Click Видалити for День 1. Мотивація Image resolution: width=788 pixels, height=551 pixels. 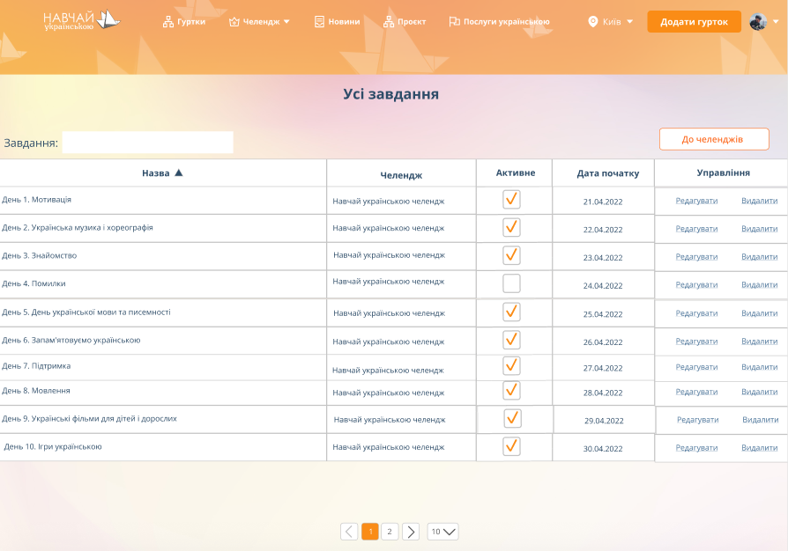click(x=760, y=201)
